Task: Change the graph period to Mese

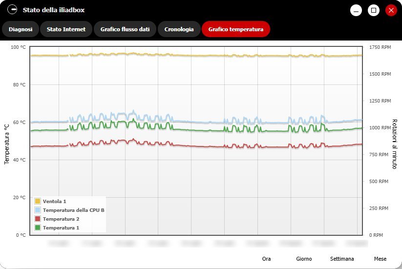Action: click(380, 259)
